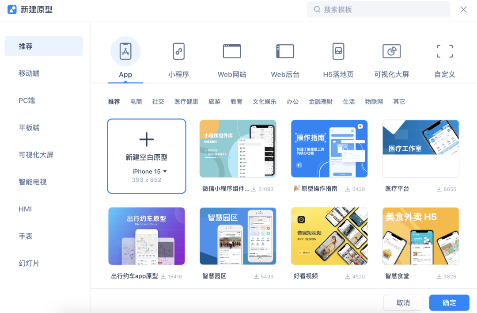
Task: Filter templates by 生活
Action: click(x=348, y=102)
